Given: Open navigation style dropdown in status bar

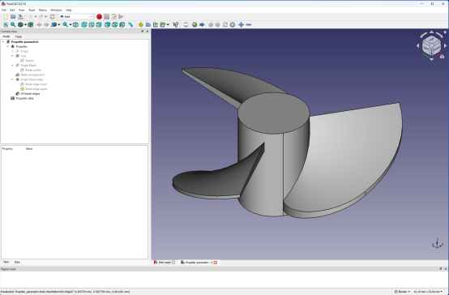Looking at the screenshot, I should 402,292.
